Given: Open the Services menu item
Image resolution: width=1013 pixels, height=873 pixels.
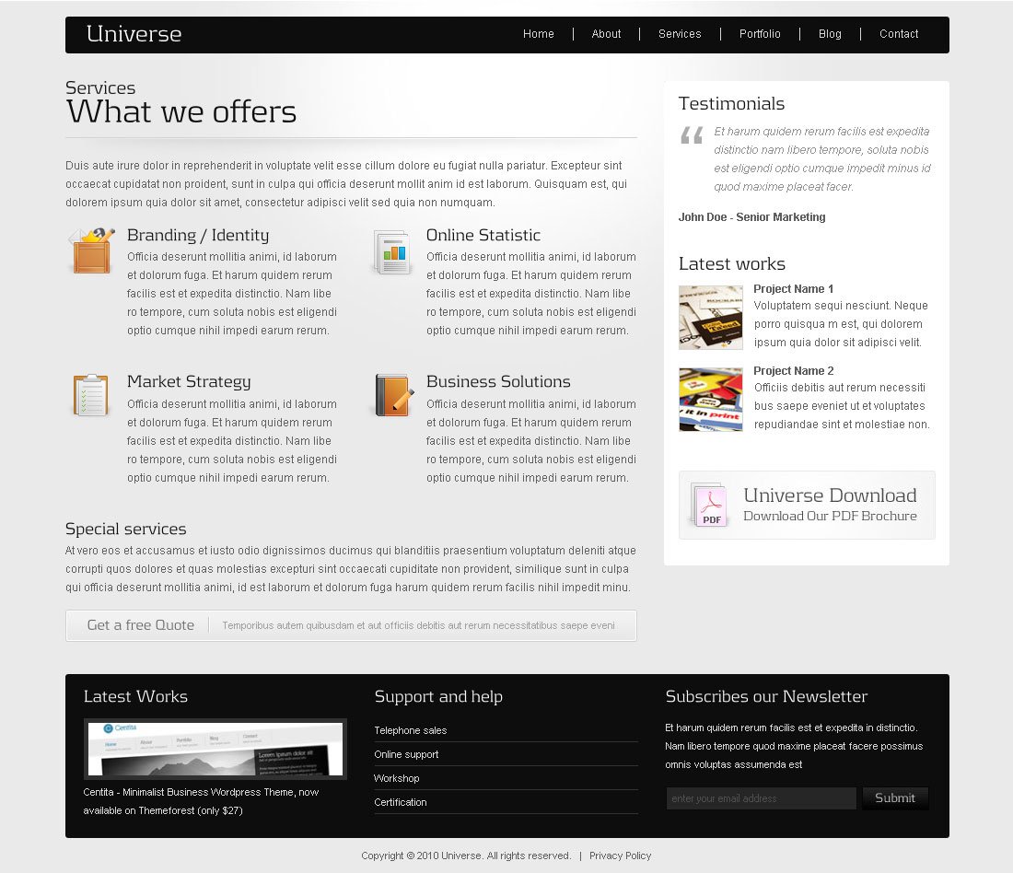Looking at the screenshot, I should tap(680, 34).
